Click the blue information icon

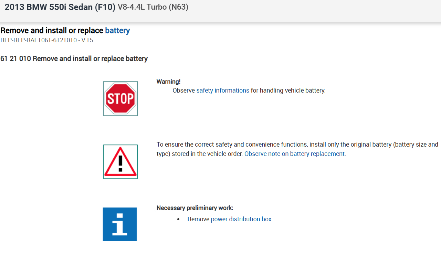click(x=119, y=224)
